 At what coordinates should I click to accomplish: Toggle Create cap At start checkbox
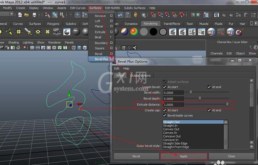point(164,110)
